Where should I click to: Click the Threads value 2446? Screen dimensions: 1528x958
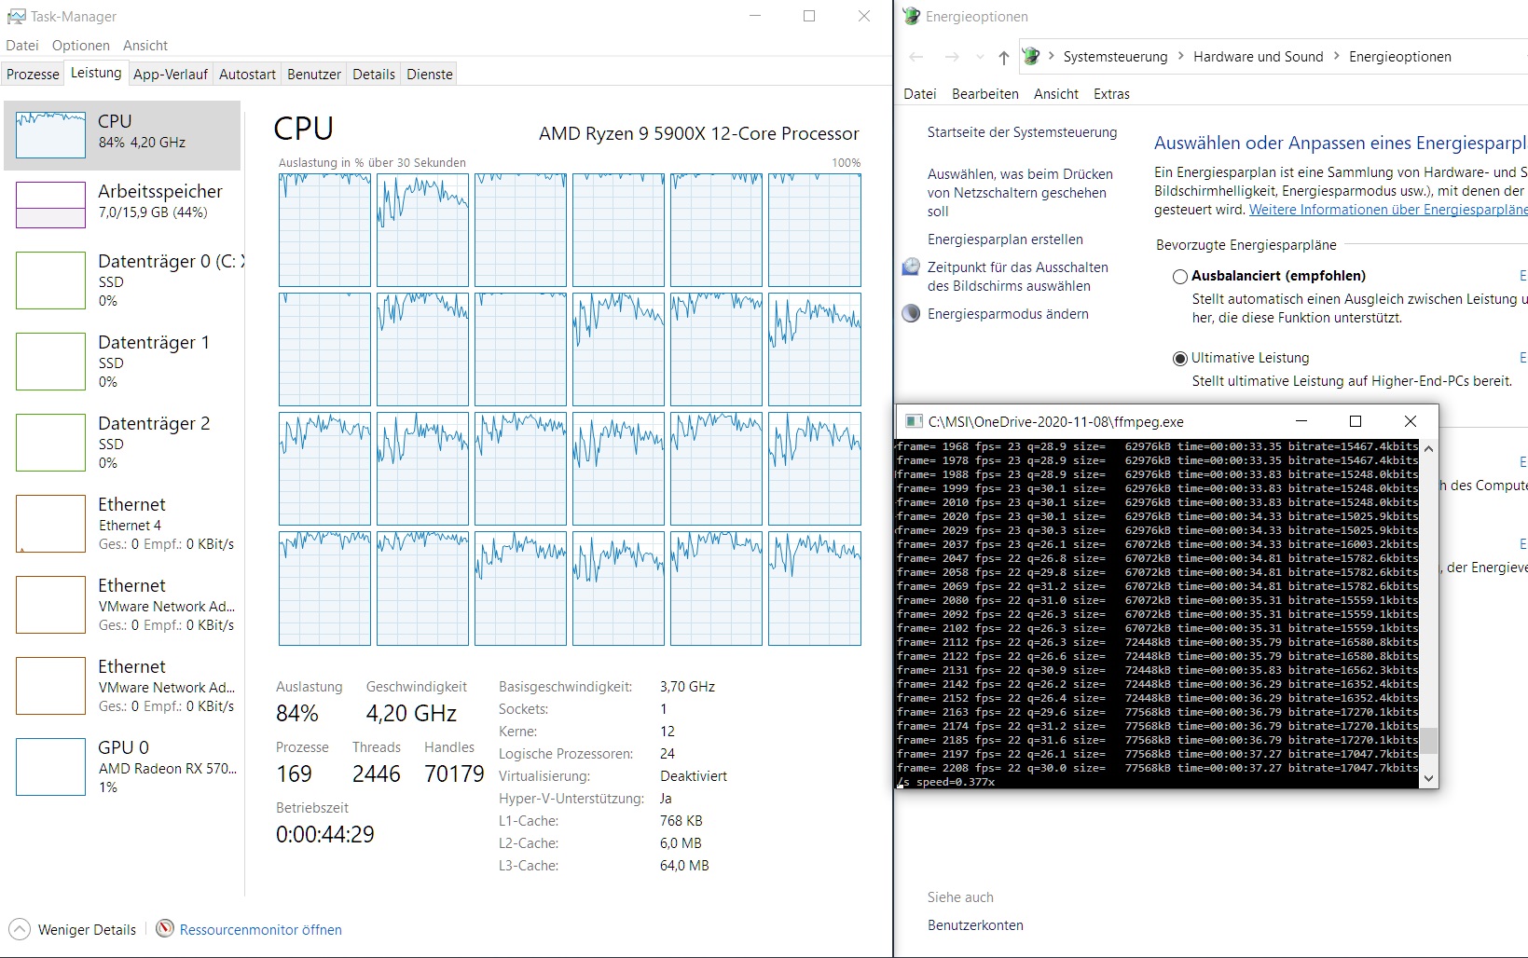377,773
